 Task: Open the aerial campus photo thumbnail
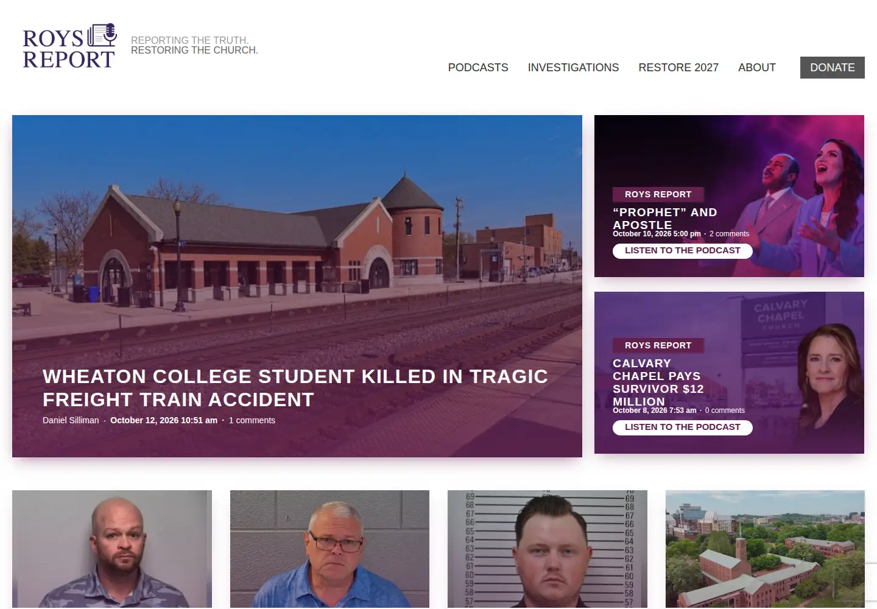click(765, 549)
